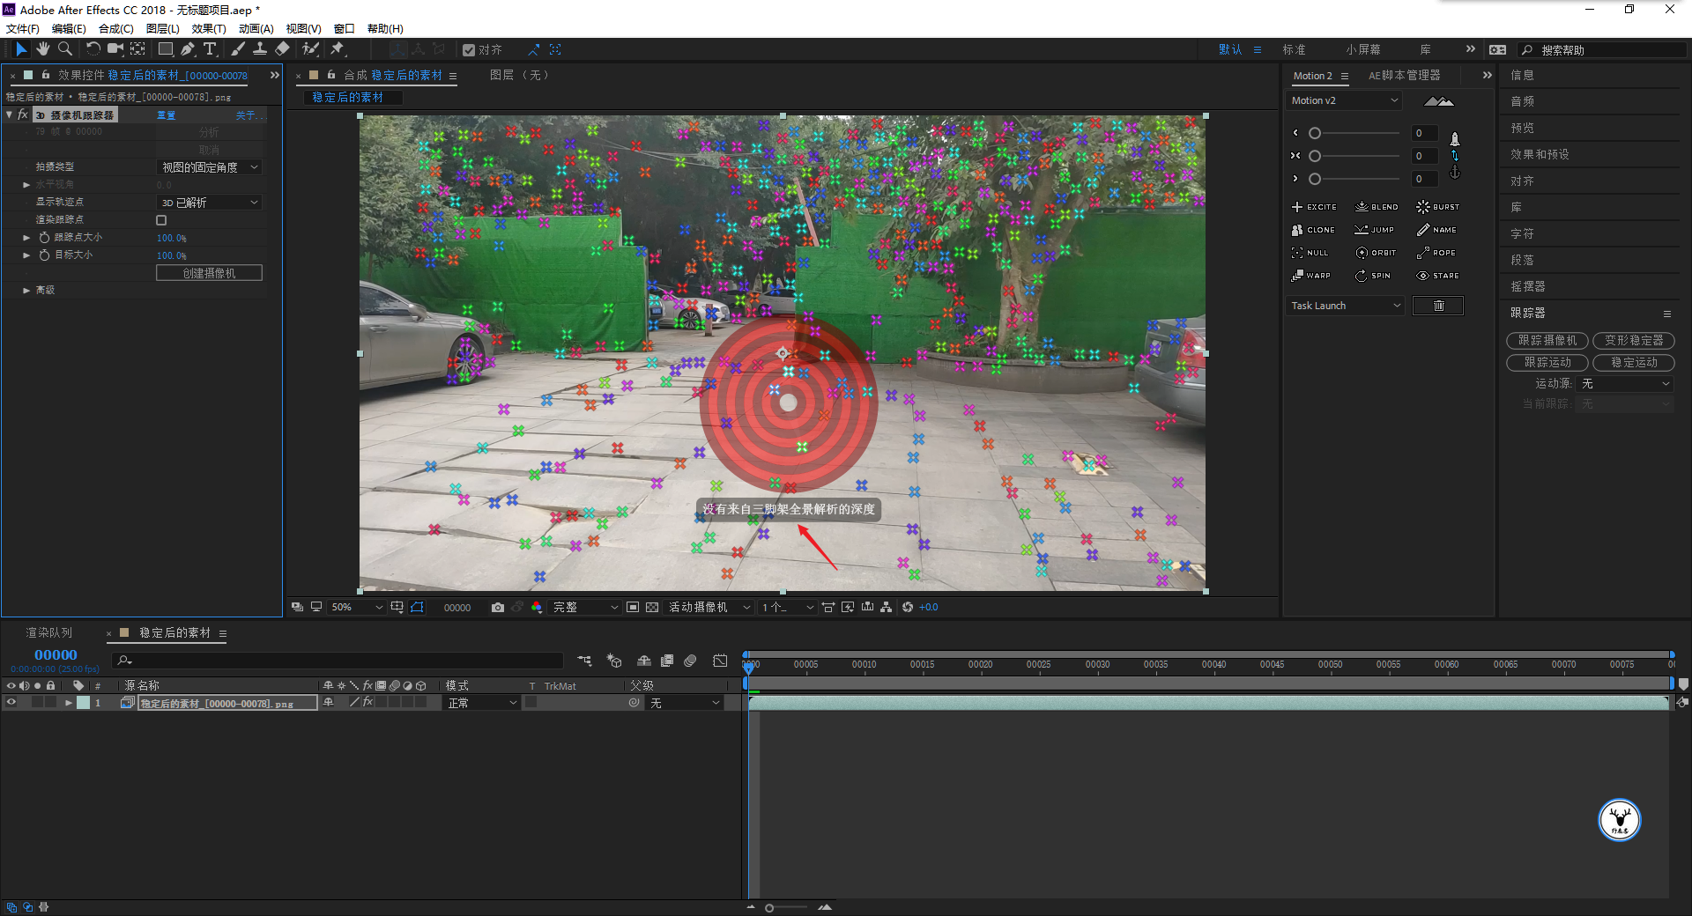This screenshot has height=916, width=1692.
Task: Take a snapshot with the camera icon
Action: coord(498,607)
